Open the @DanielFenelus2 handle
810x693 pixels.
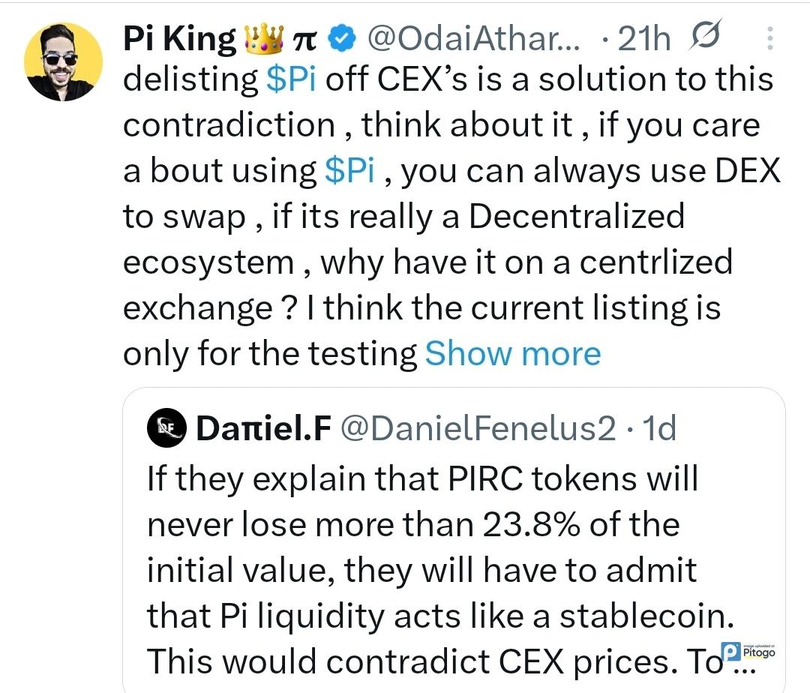click(x=478, y=429)
